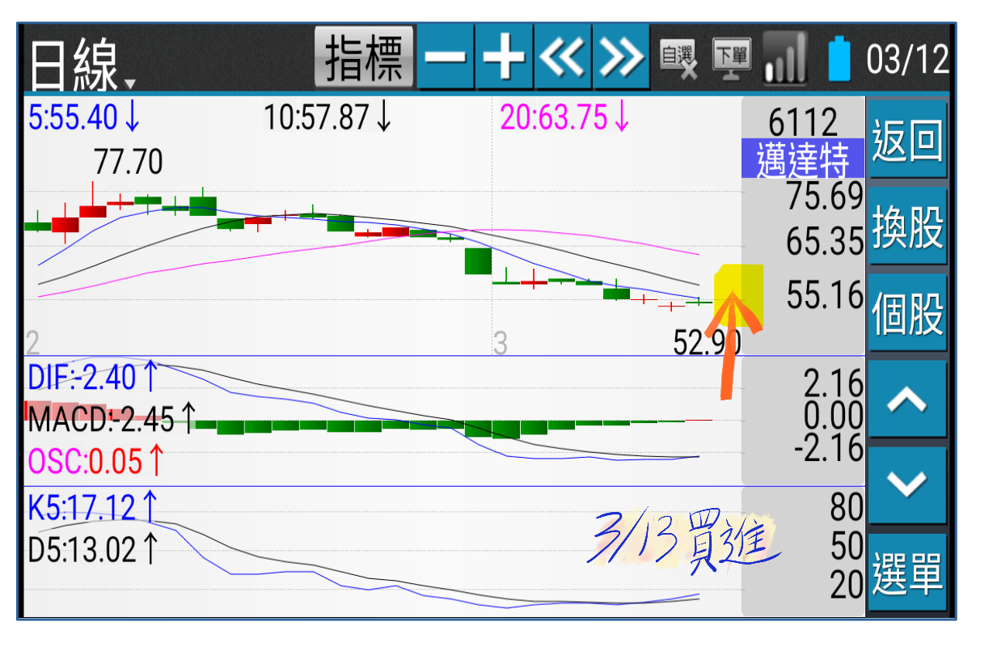This screenshot has width=993, height=660.
Task: Tap the 自選 watchlist remove icon
Action: click(x=678, y=58)
